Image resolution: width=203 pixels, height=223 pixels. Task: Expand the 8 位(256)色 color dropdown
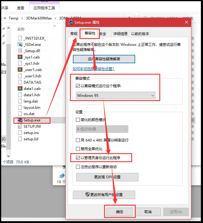102,129
